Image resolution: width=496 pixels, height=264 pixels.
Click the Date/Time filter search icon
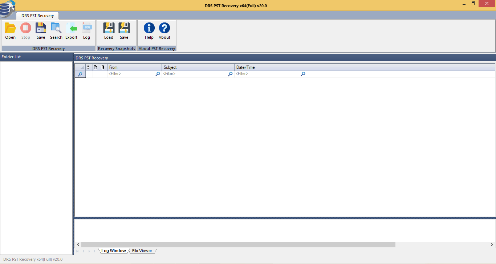tap(303, 74)
